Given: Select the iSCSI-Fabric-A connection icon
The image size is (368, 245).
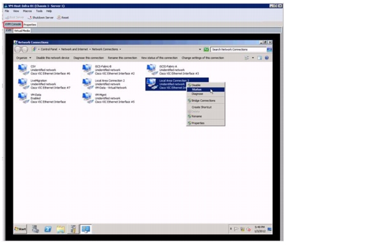Looking at the screenshot, I should [x=152, y=70].
